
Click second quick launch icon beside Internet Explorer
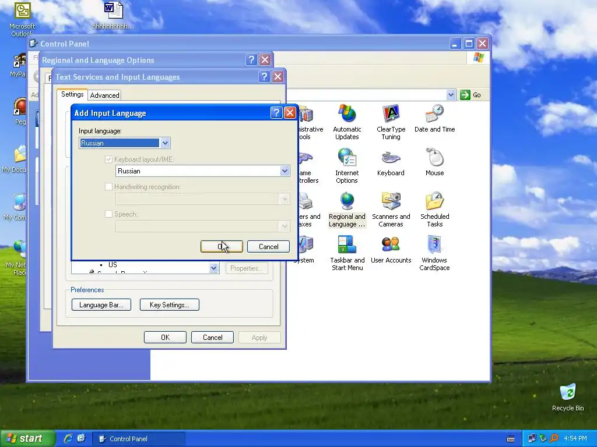click(82, 438)
